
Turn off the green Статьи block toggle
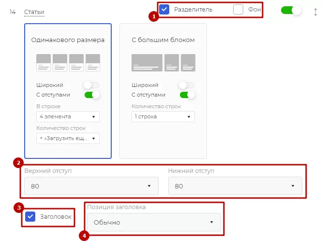coord(291,10)
